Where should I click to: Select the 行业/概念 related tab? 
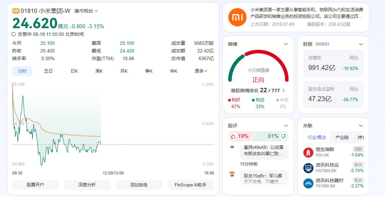tap(317, 137)
